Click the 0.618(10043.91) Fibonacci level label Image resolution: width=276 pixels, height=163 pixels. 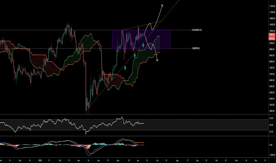coord(197,30)
